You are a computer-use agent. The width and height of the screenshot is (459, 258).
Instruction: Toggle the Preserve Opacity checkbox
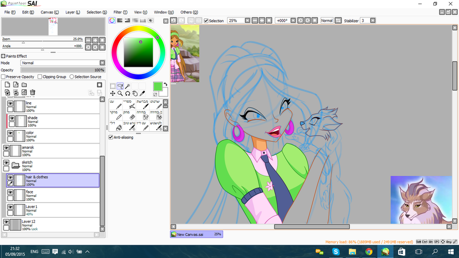[3, 77]
